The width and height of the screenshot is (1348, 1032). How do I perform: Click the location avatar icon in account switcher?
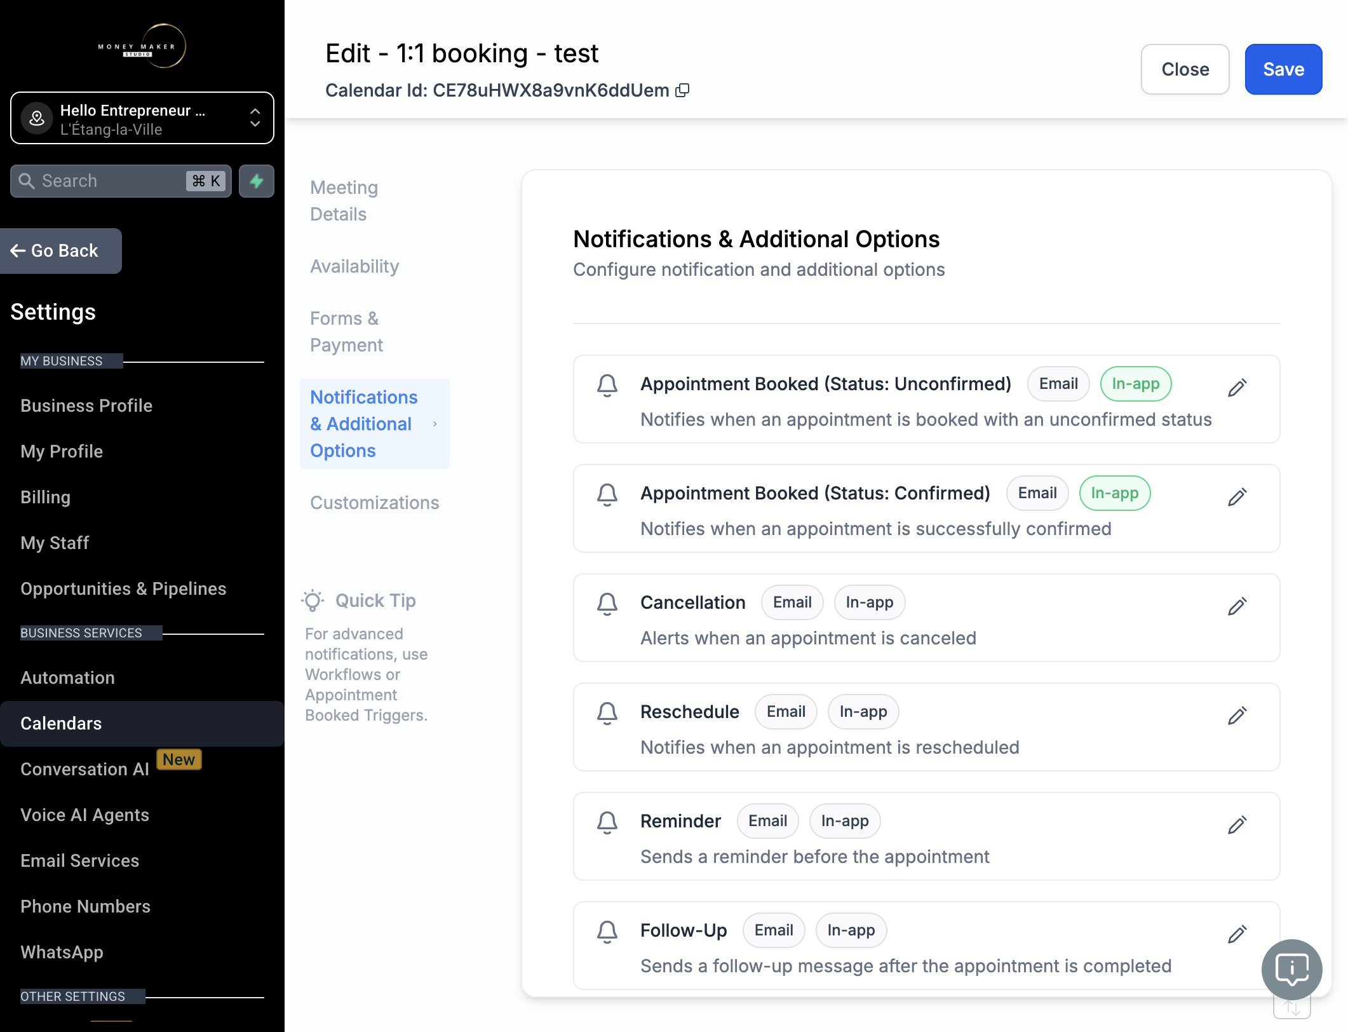click(x=37, y=118)
